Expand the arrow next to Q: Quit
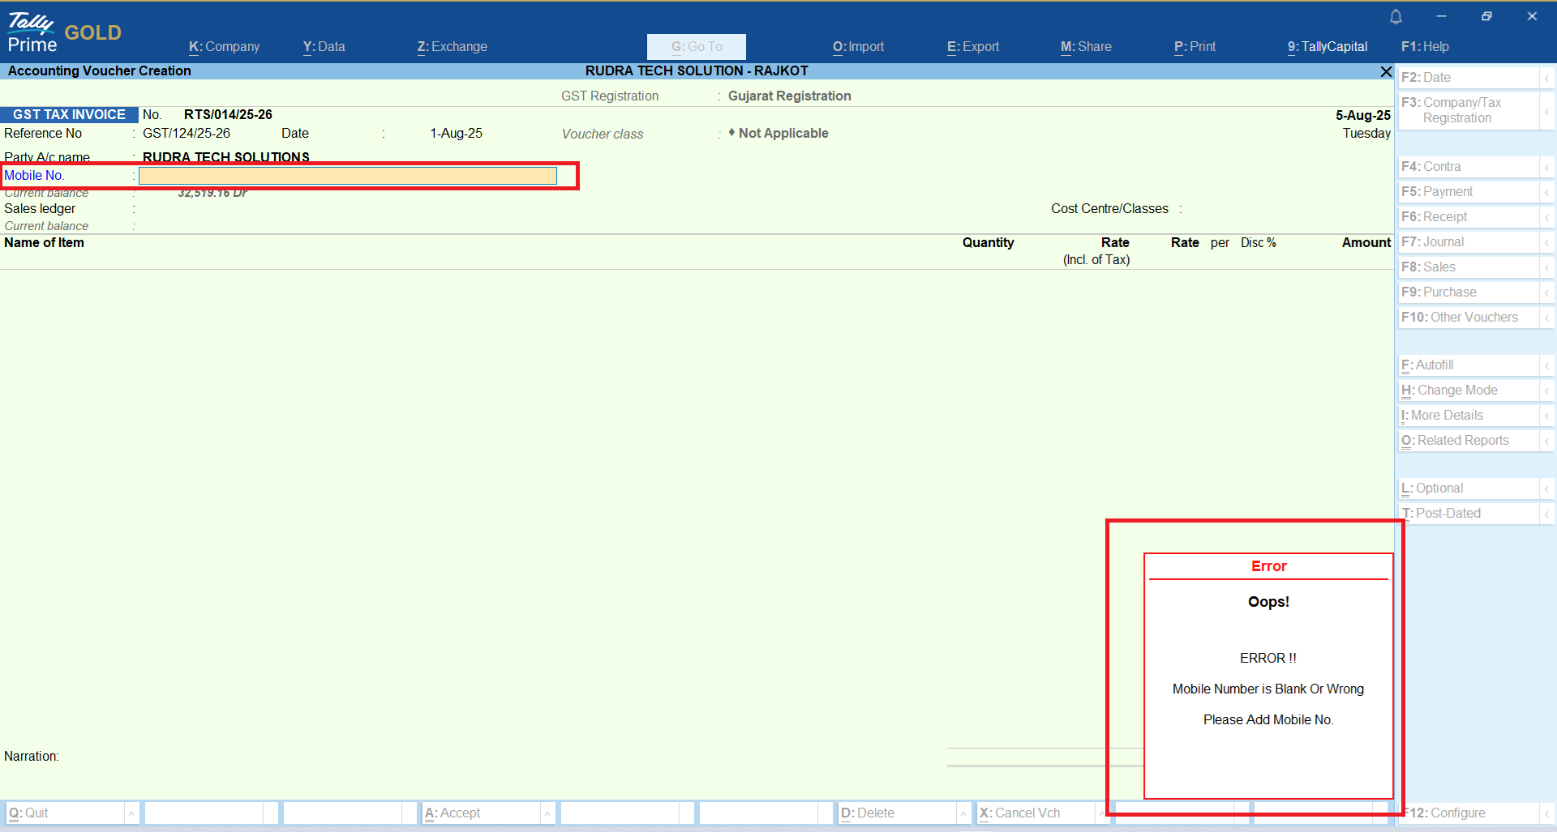Image resolution: width=1557 pixels, height=832 pixels. pos(131,813)
